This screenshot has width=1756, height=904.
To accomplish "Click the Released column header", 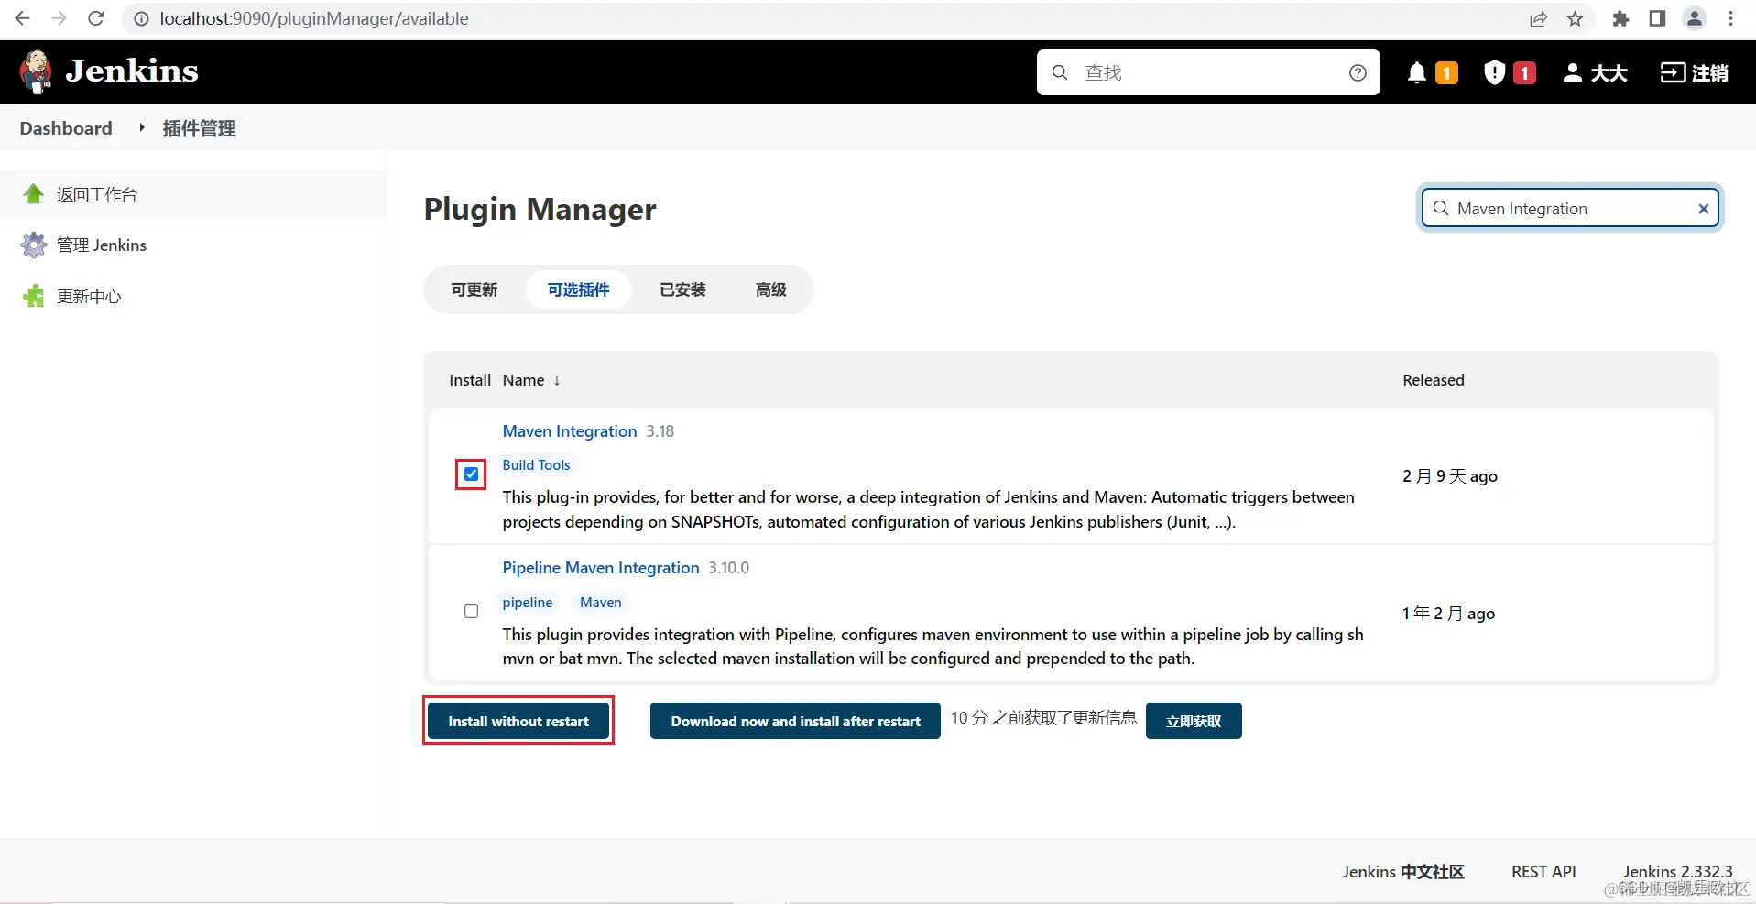I will click(1434, 380).
